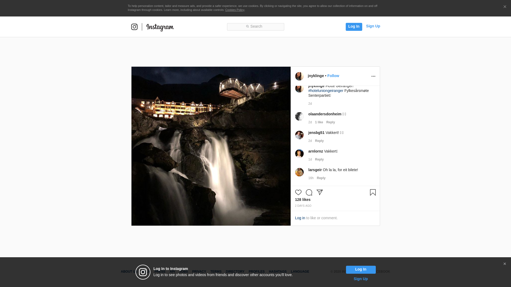Viewport: 511px width, 287px height.
Task: Open the Cookies Policy link
Action: [x=234, y=10]
